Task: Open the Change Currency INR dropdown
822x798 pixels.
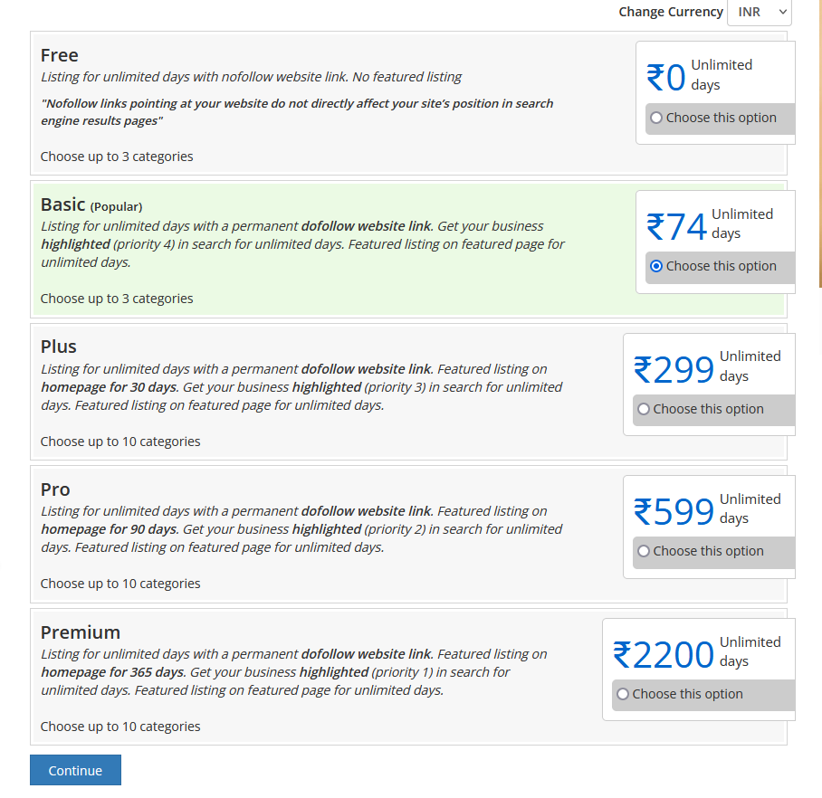Action: coord(760,12)
